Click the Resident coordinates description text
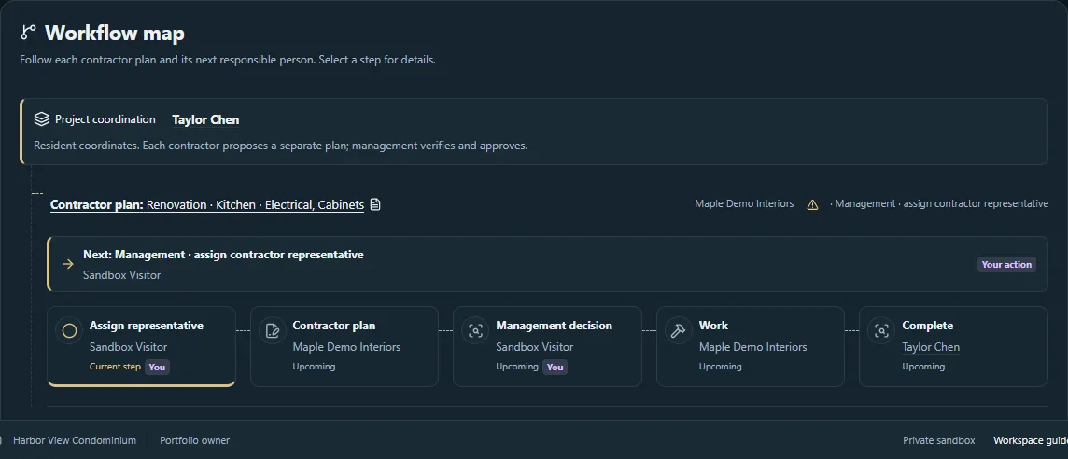The height and width of the screenshot is (459, 1068). point(281,146)
